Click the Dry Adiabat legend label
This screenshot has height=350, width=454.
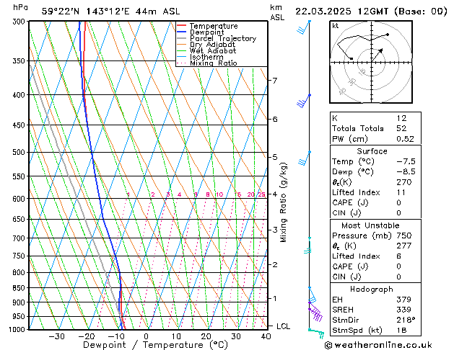[x=212, y=45]
